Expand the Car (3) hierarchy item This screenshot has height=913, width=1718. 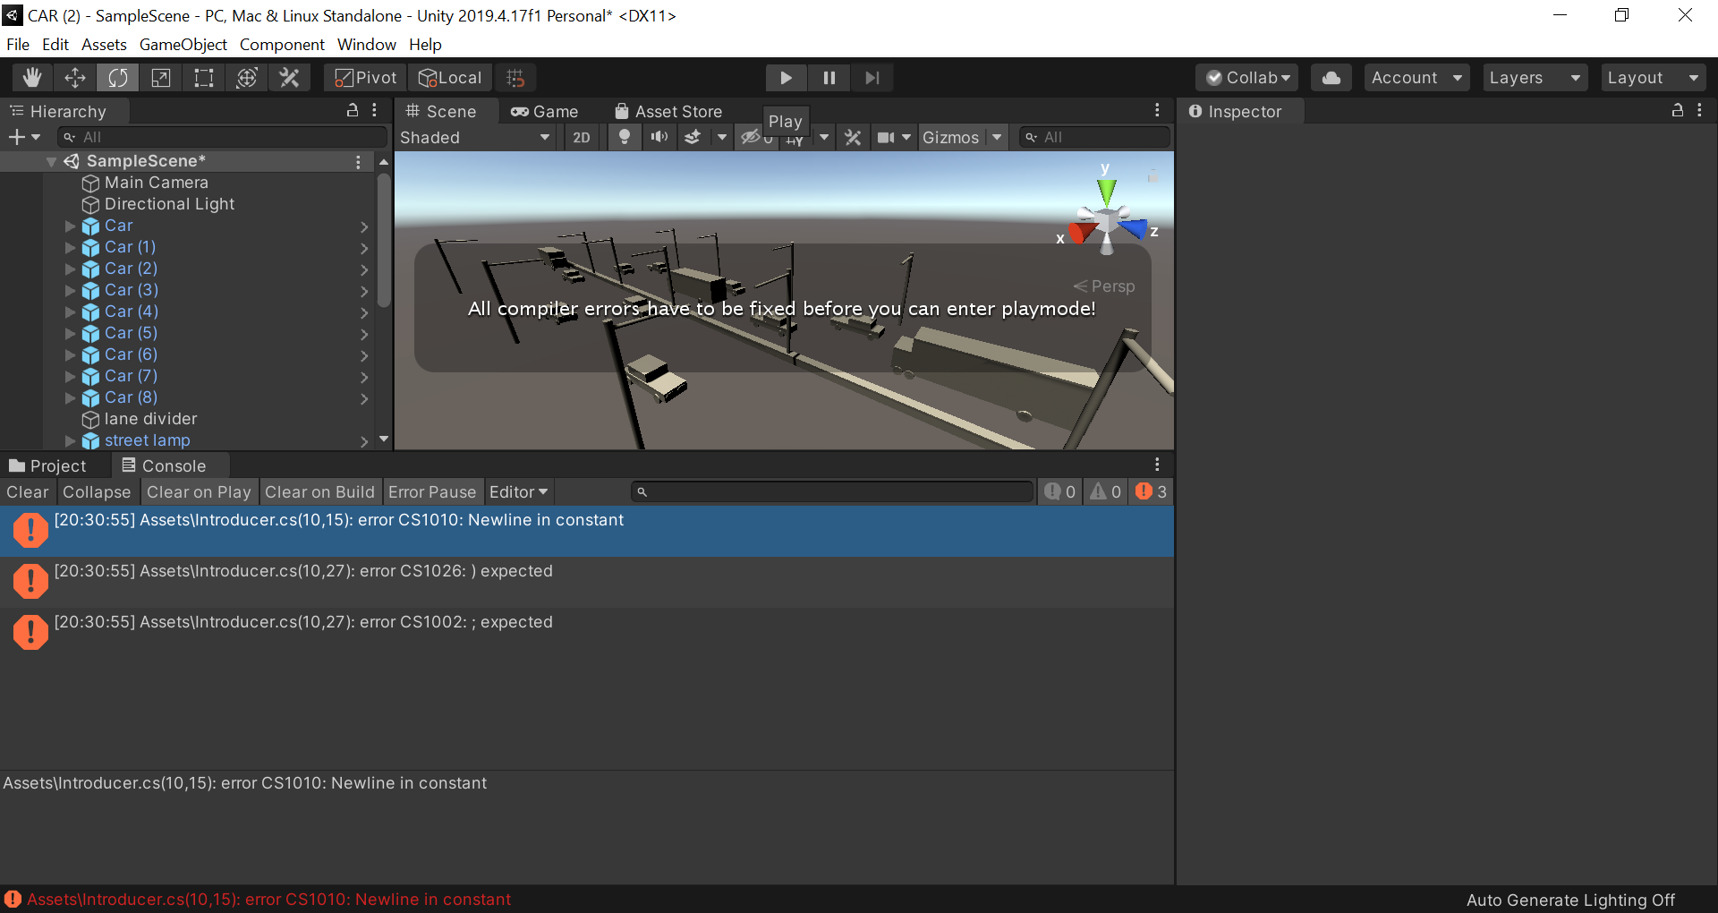(71, 290)
